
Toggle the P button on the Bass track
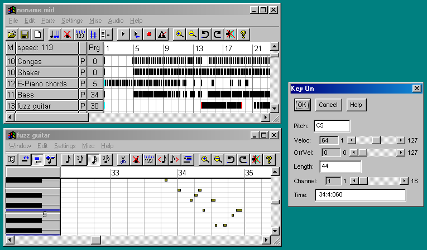83,95
